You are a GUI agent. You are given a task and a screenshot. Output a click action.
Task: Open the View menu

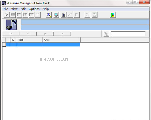coord(14,9)
